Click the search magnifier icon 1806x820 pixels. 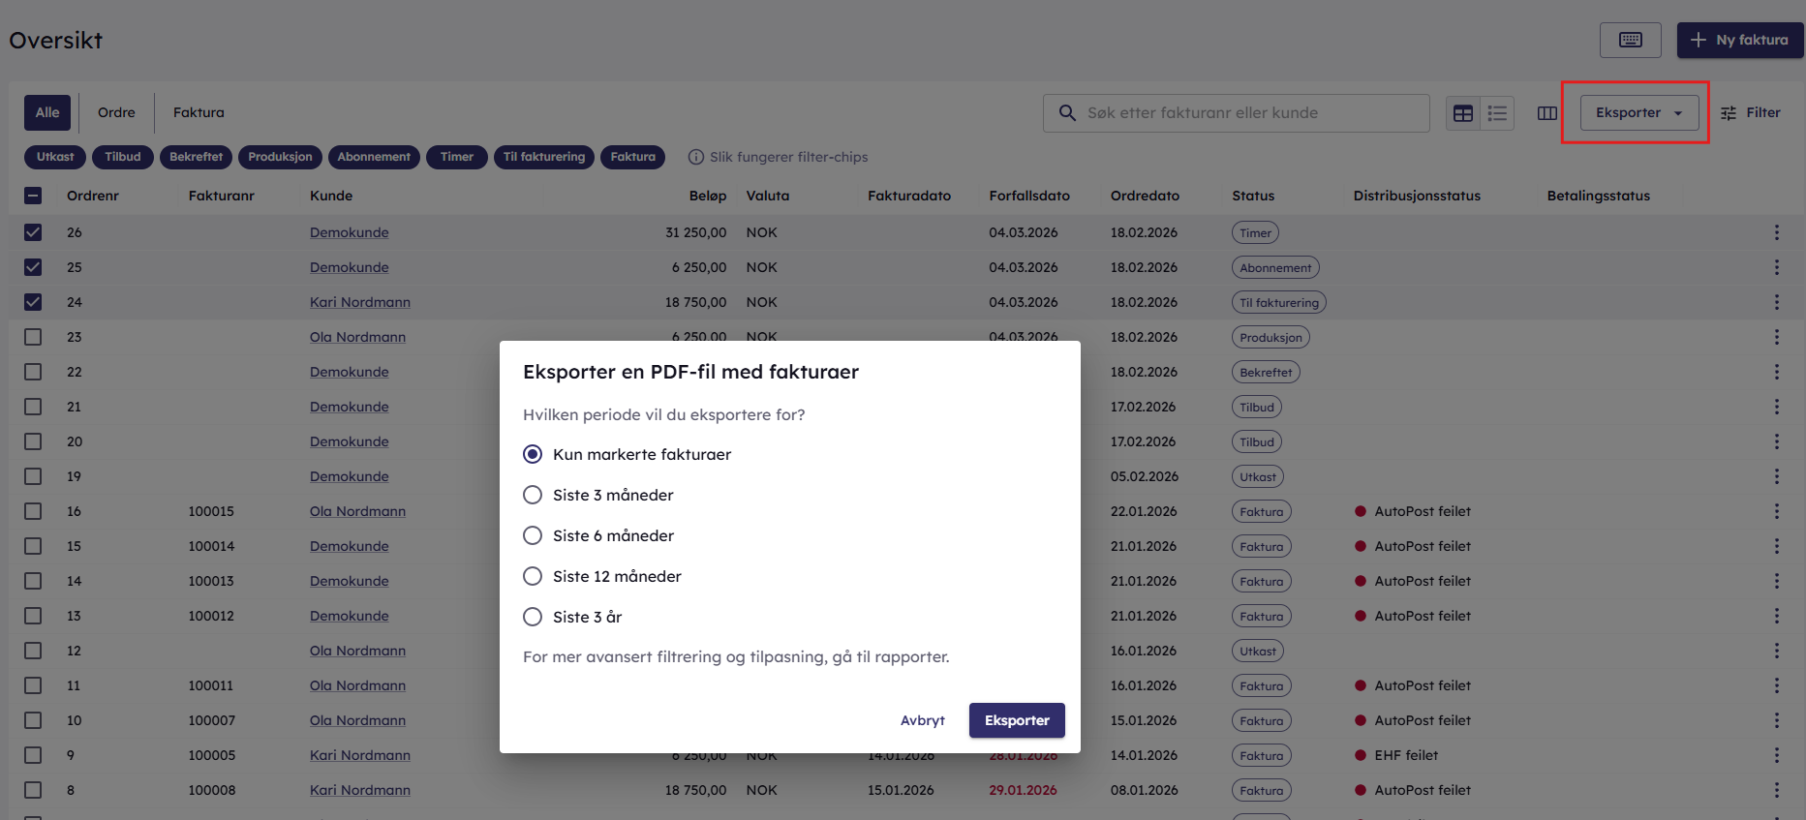pos(1066,113)
